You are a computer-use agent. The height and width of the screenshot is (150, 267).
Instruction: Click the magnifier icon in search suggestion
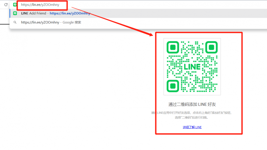[x=15, y=22]
